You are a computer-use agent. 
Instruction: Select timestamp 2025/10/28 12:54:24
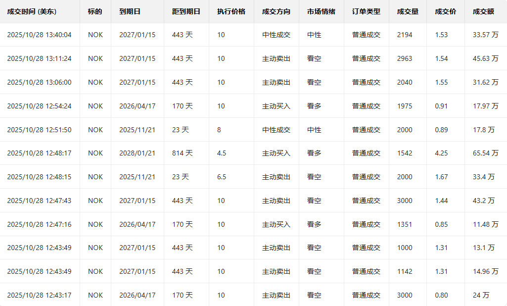coord(39,106)
